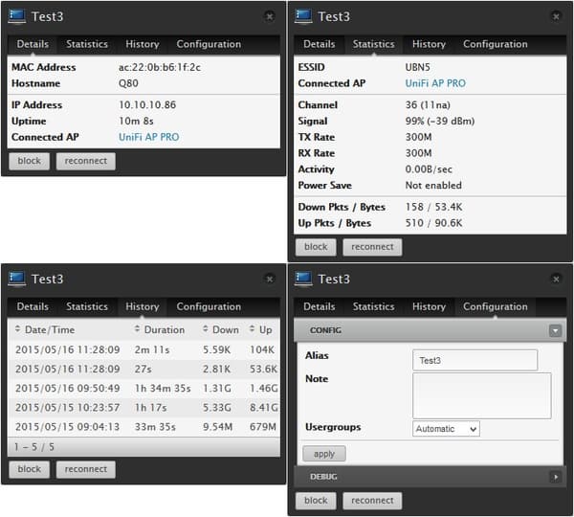Close the Test3 panel showing the Alias field

coord(556,280)
